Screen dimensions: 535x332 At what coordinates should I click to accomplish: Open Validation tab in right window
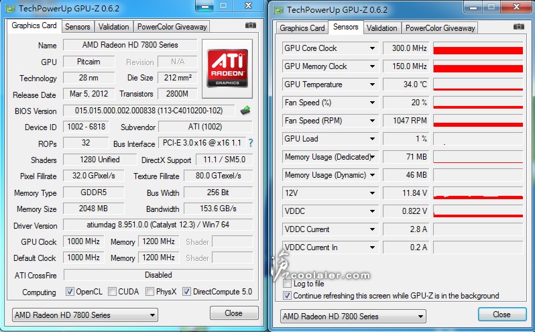point(381,28)
